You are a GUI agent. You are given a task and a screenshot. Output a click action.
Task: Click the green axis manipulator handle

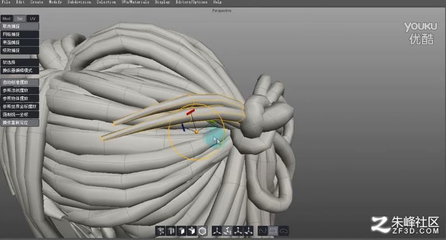coord(212,122)
